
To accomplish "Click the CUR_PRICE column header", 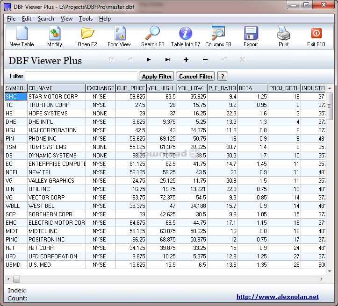I will tap(131, 88).
